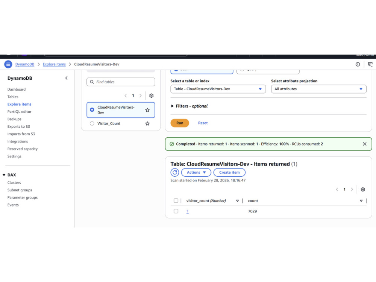Go to previous page of returned items

337,190
